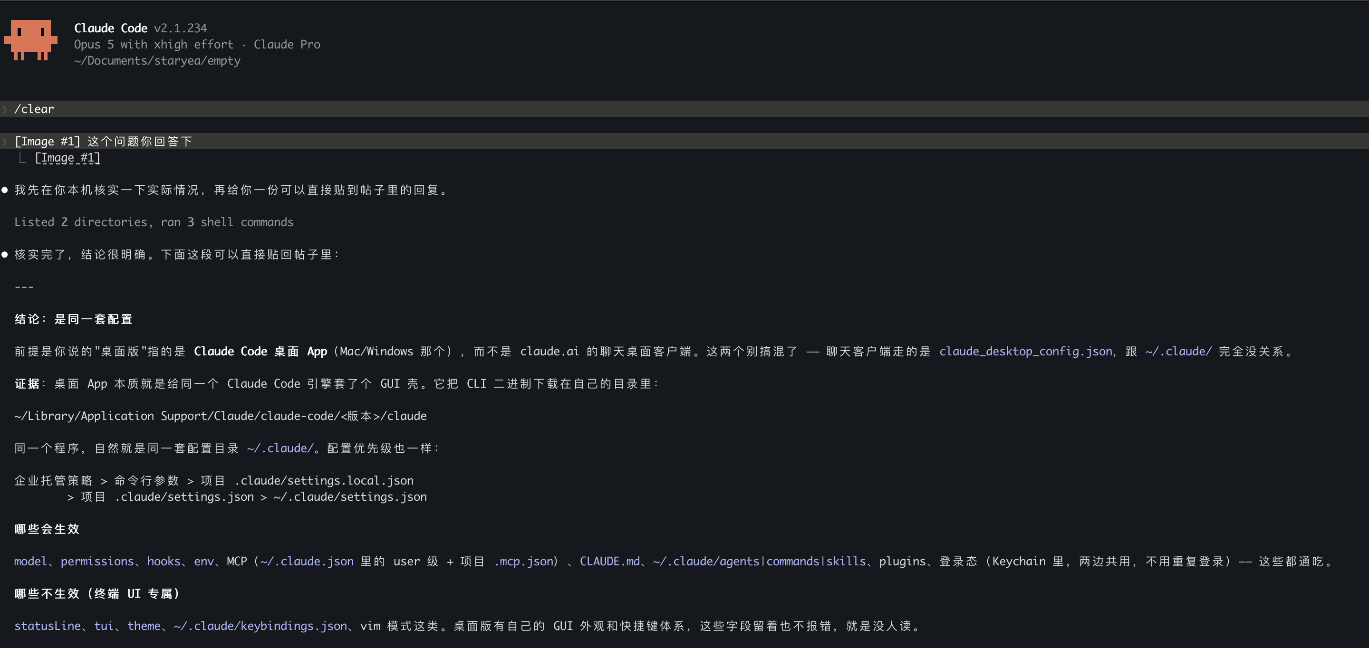The width and height of the screenshot is (1369, 648).
Task: Click the ~/.claude/agents|commands|skills reference
Action: coord(760,562)
